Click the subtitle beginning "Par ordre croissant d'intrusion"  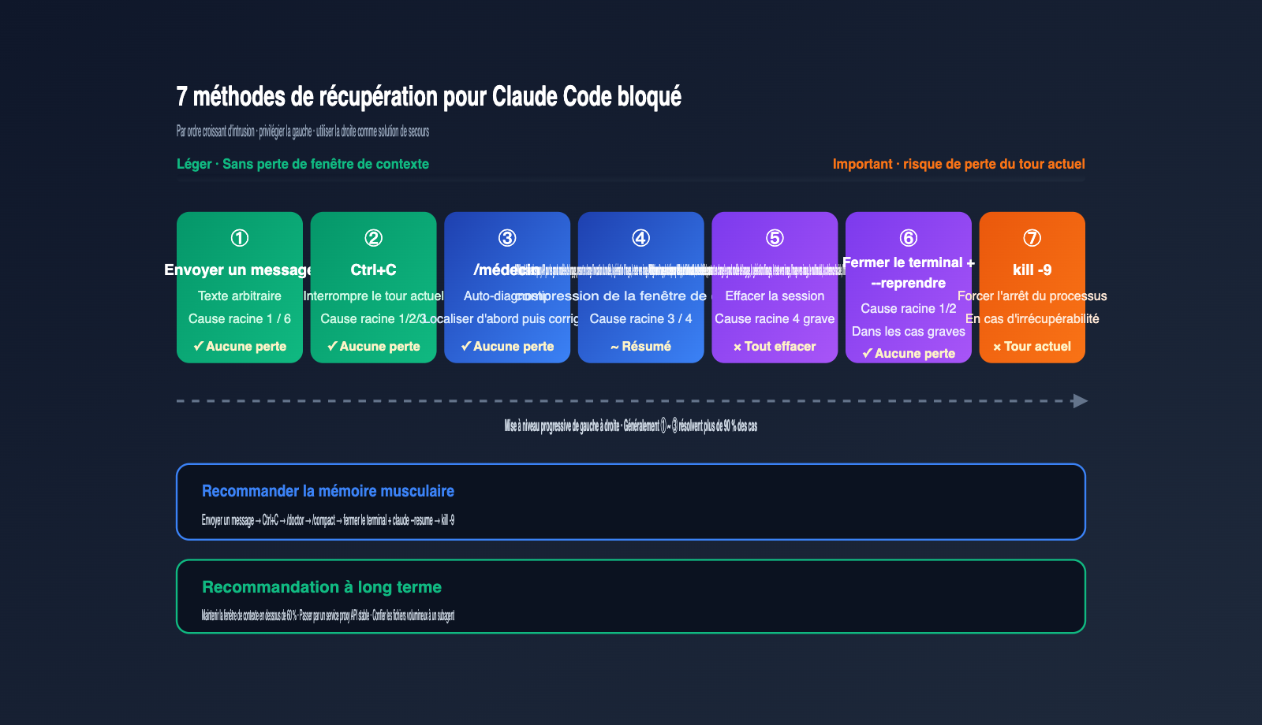pyautogui.click(x=303, y=131)
